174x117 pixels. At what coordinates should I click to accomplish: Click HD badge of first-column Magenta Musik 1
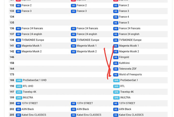click(18, 46)
